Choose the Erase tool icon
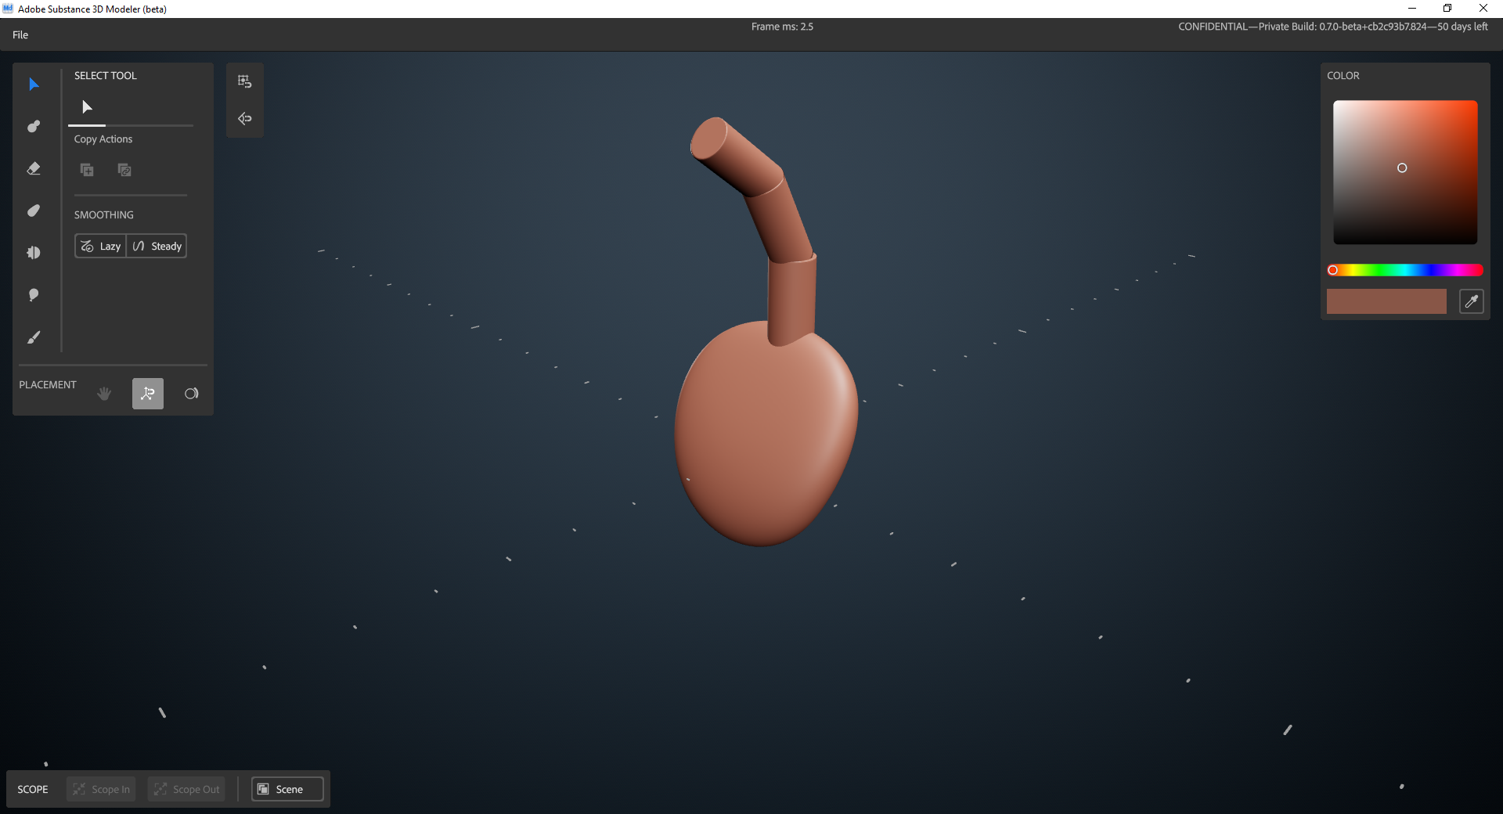The height and width of the screenshot is (814, 1503). point(34,169)
